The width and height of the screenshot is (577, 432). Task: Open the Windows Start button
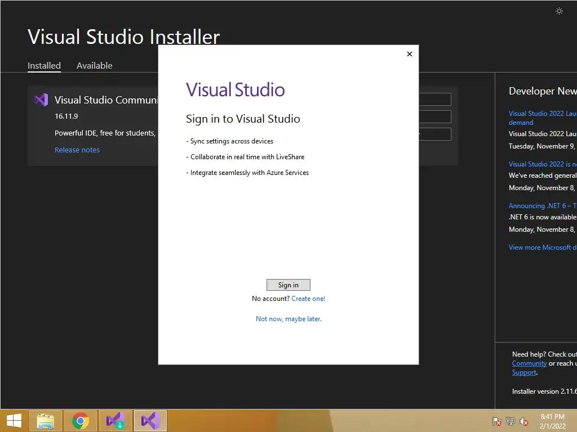(14, 421)
